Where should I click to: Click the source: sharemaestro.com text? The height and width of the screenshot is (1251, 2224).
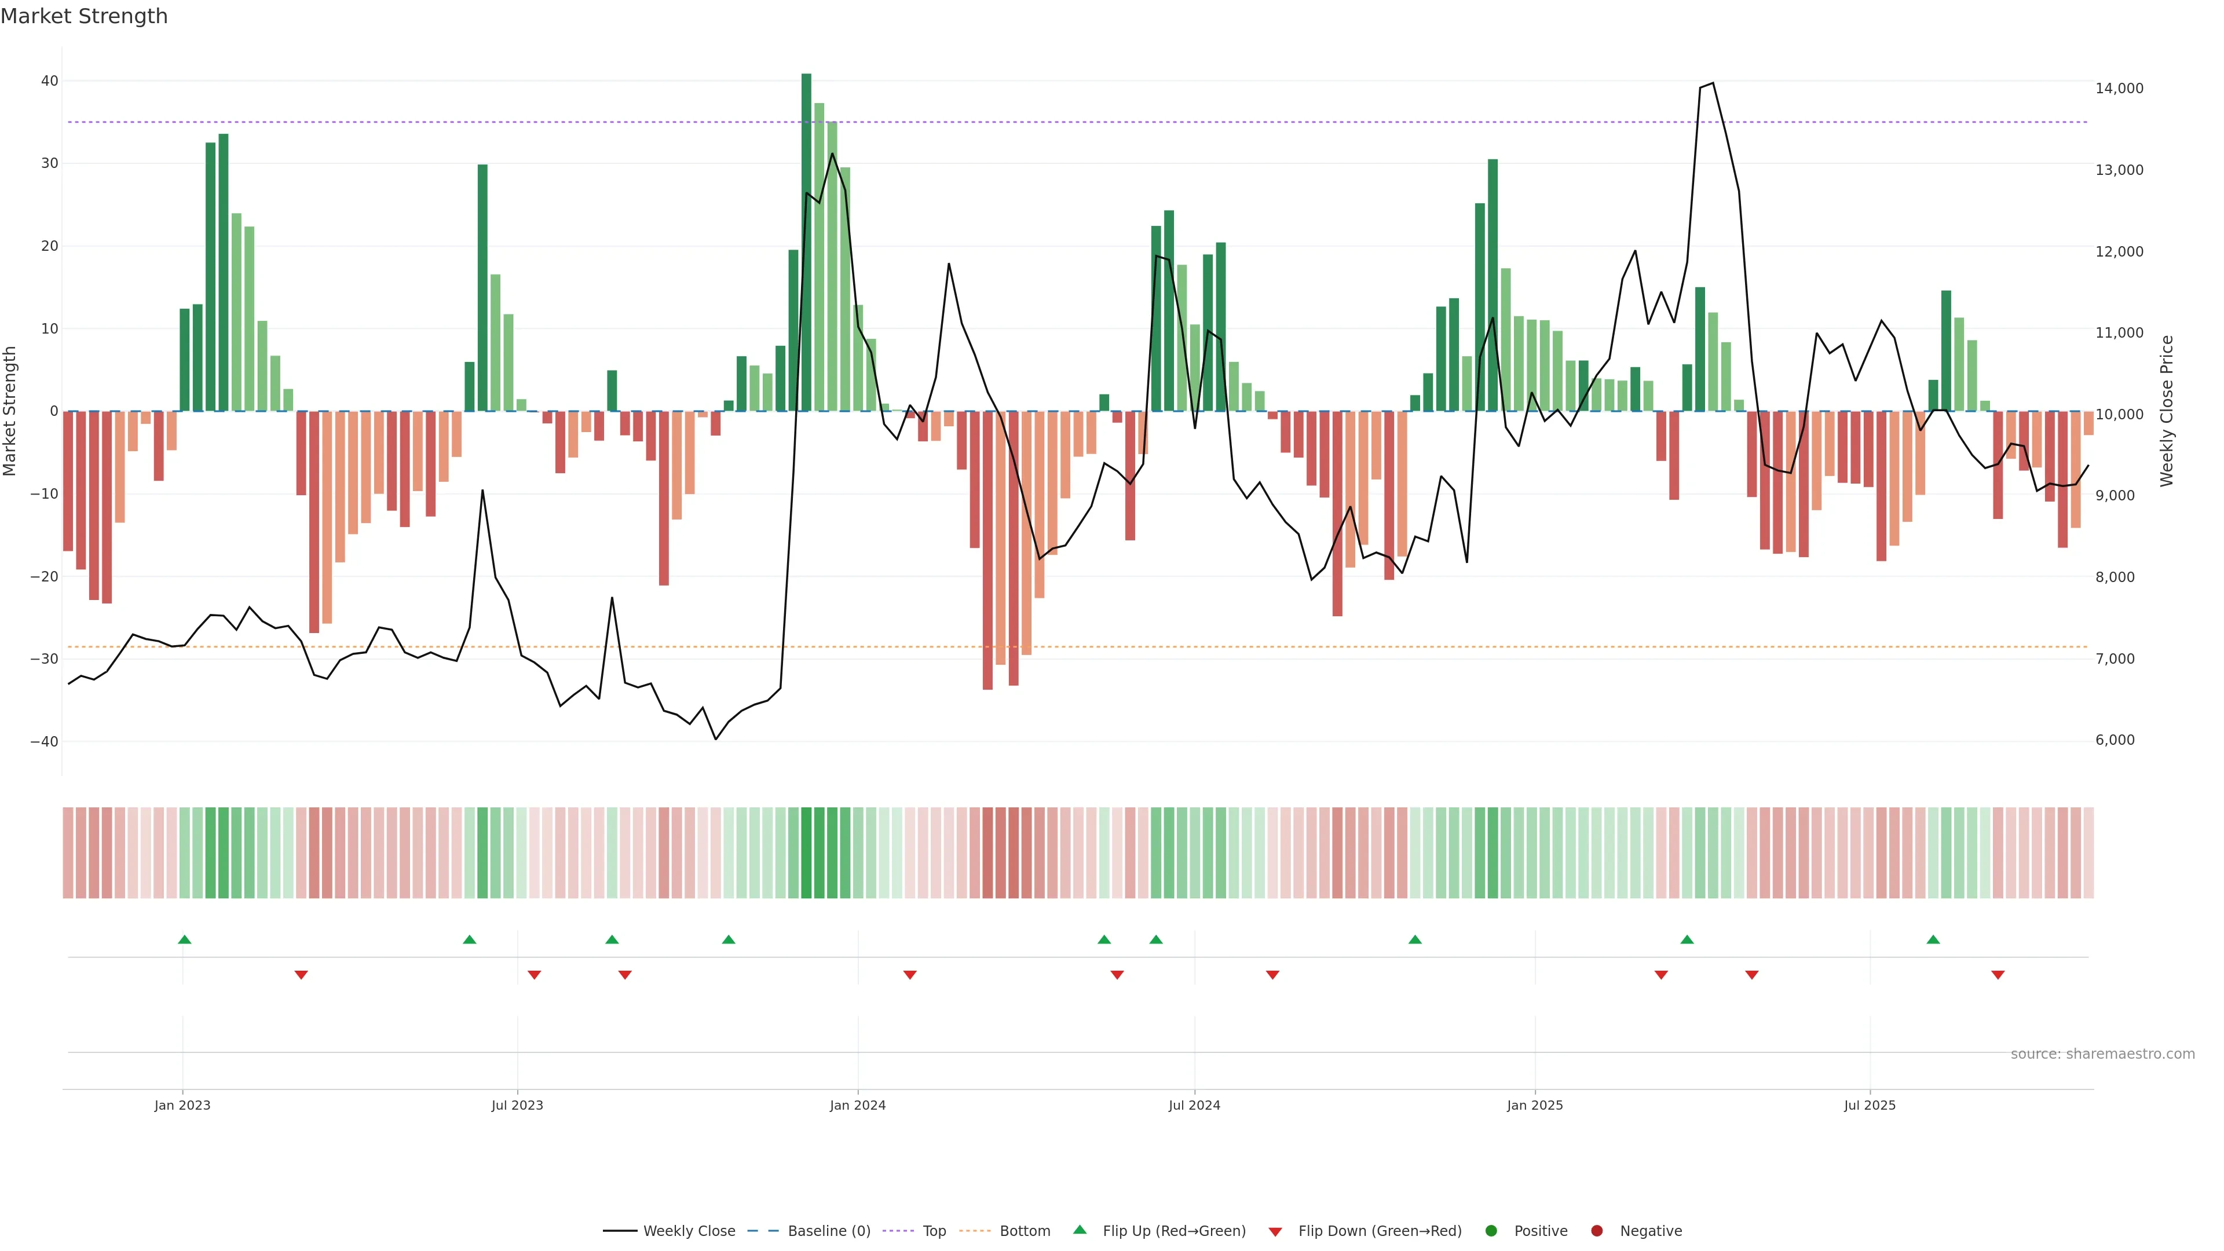[2102, 1054]
